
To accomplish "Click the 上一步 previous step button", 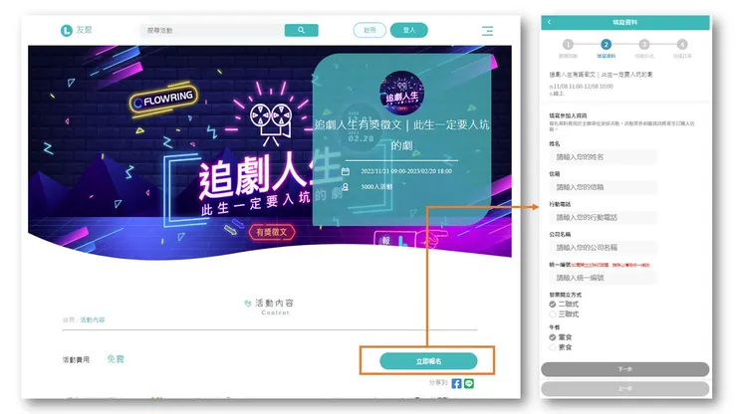I will [x=624, y=389].
